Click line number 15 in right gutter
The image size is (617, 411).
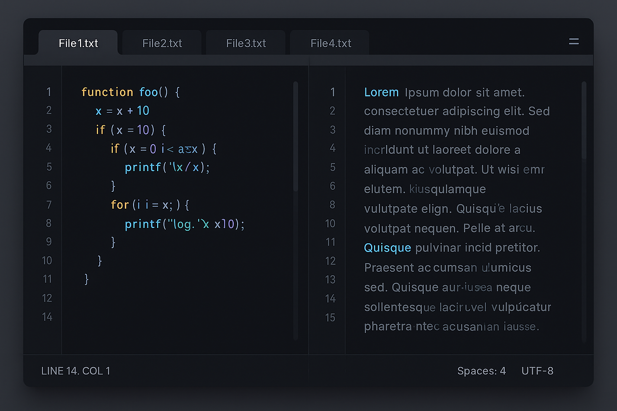tap(330, 318)
